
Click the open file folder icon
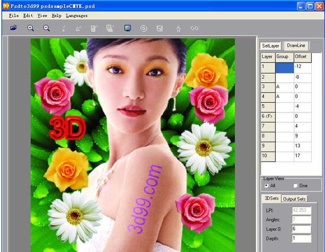click(14, 28)
